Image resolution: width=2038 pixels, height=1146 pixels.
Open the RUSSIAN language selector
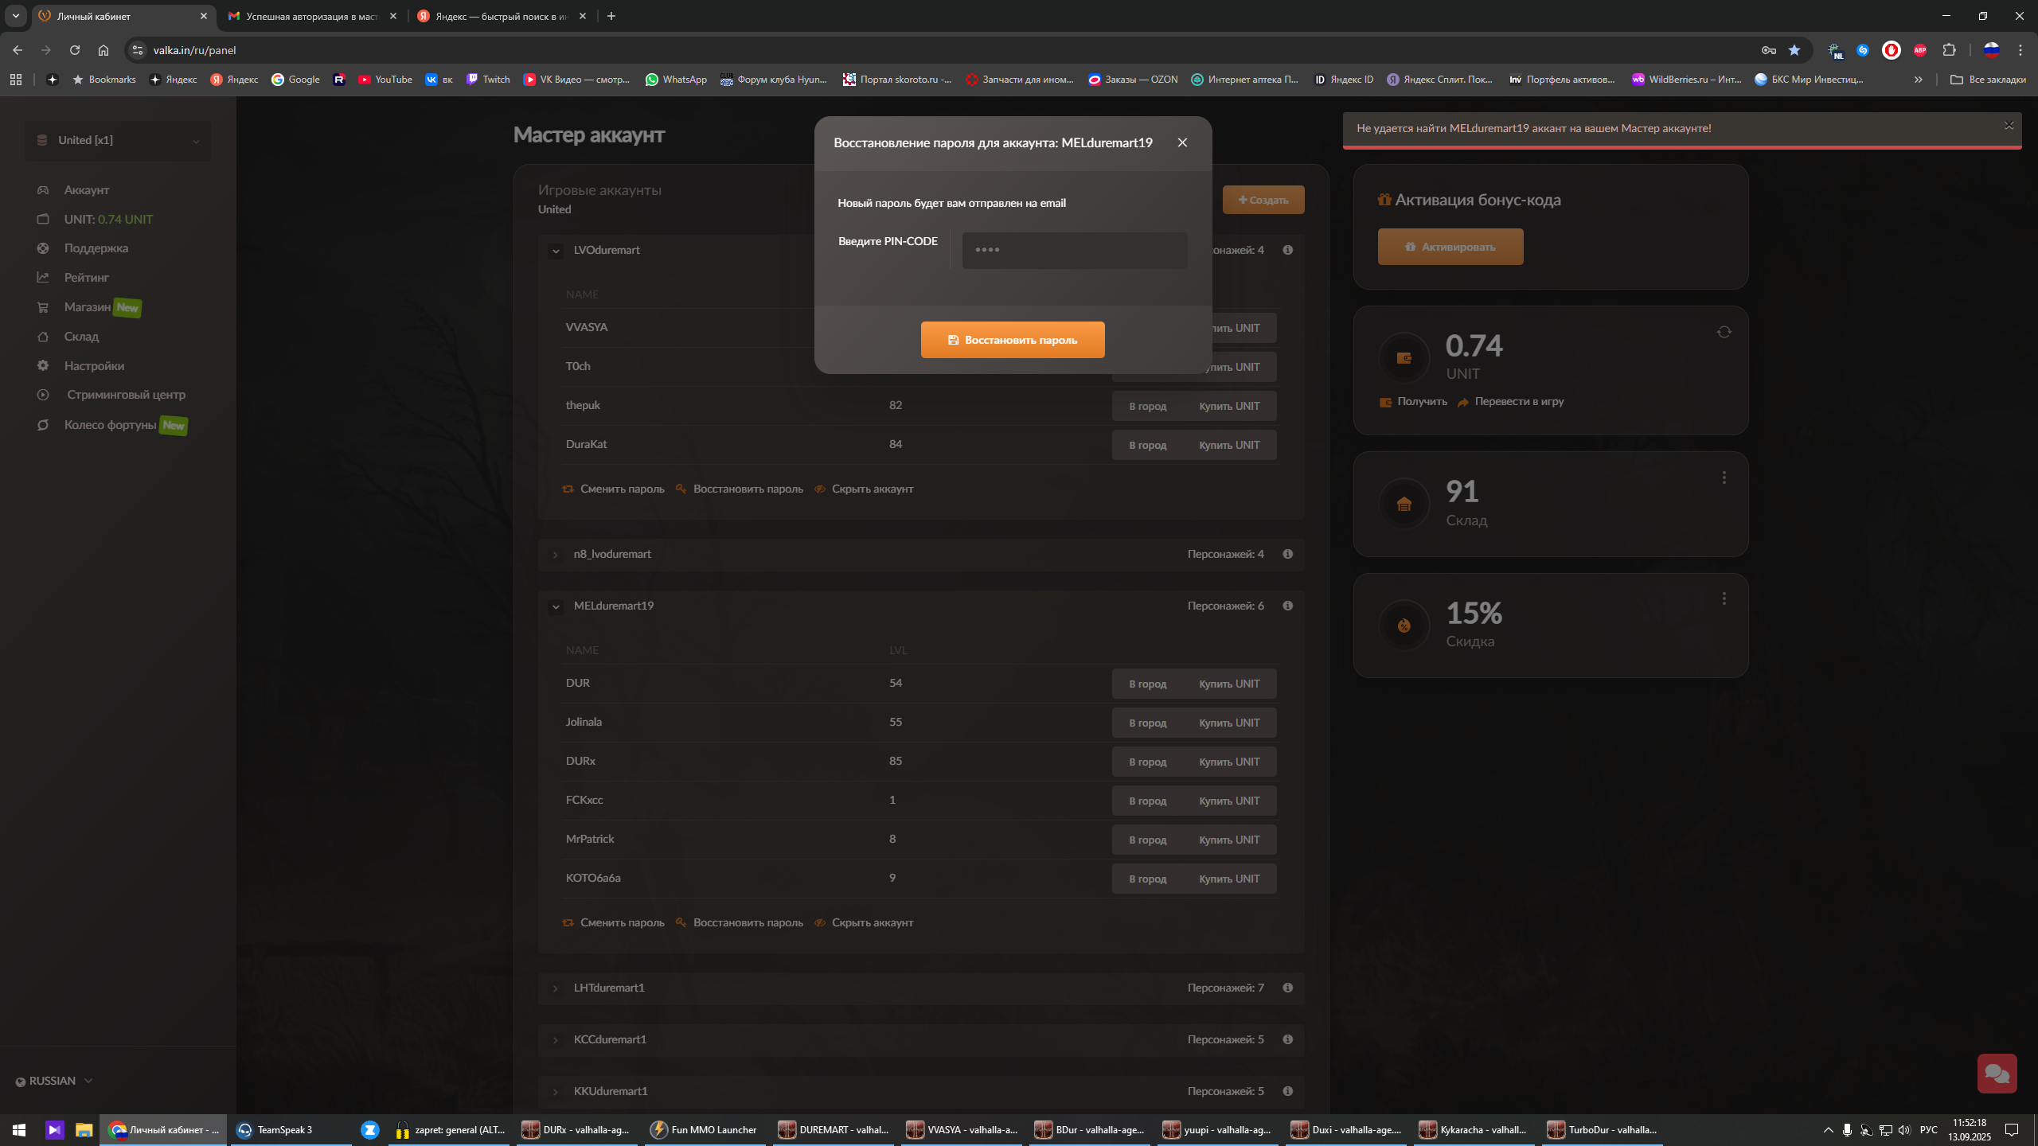point(54,1081)
